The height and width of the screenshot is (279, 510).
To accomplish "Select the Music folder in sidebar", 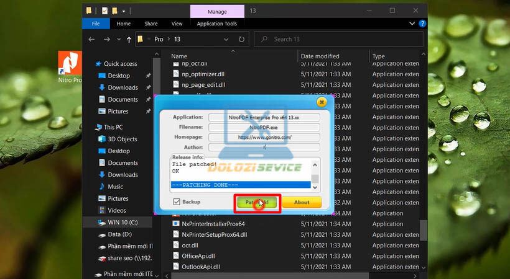I will pyautogui.click(x=115, y=187).
